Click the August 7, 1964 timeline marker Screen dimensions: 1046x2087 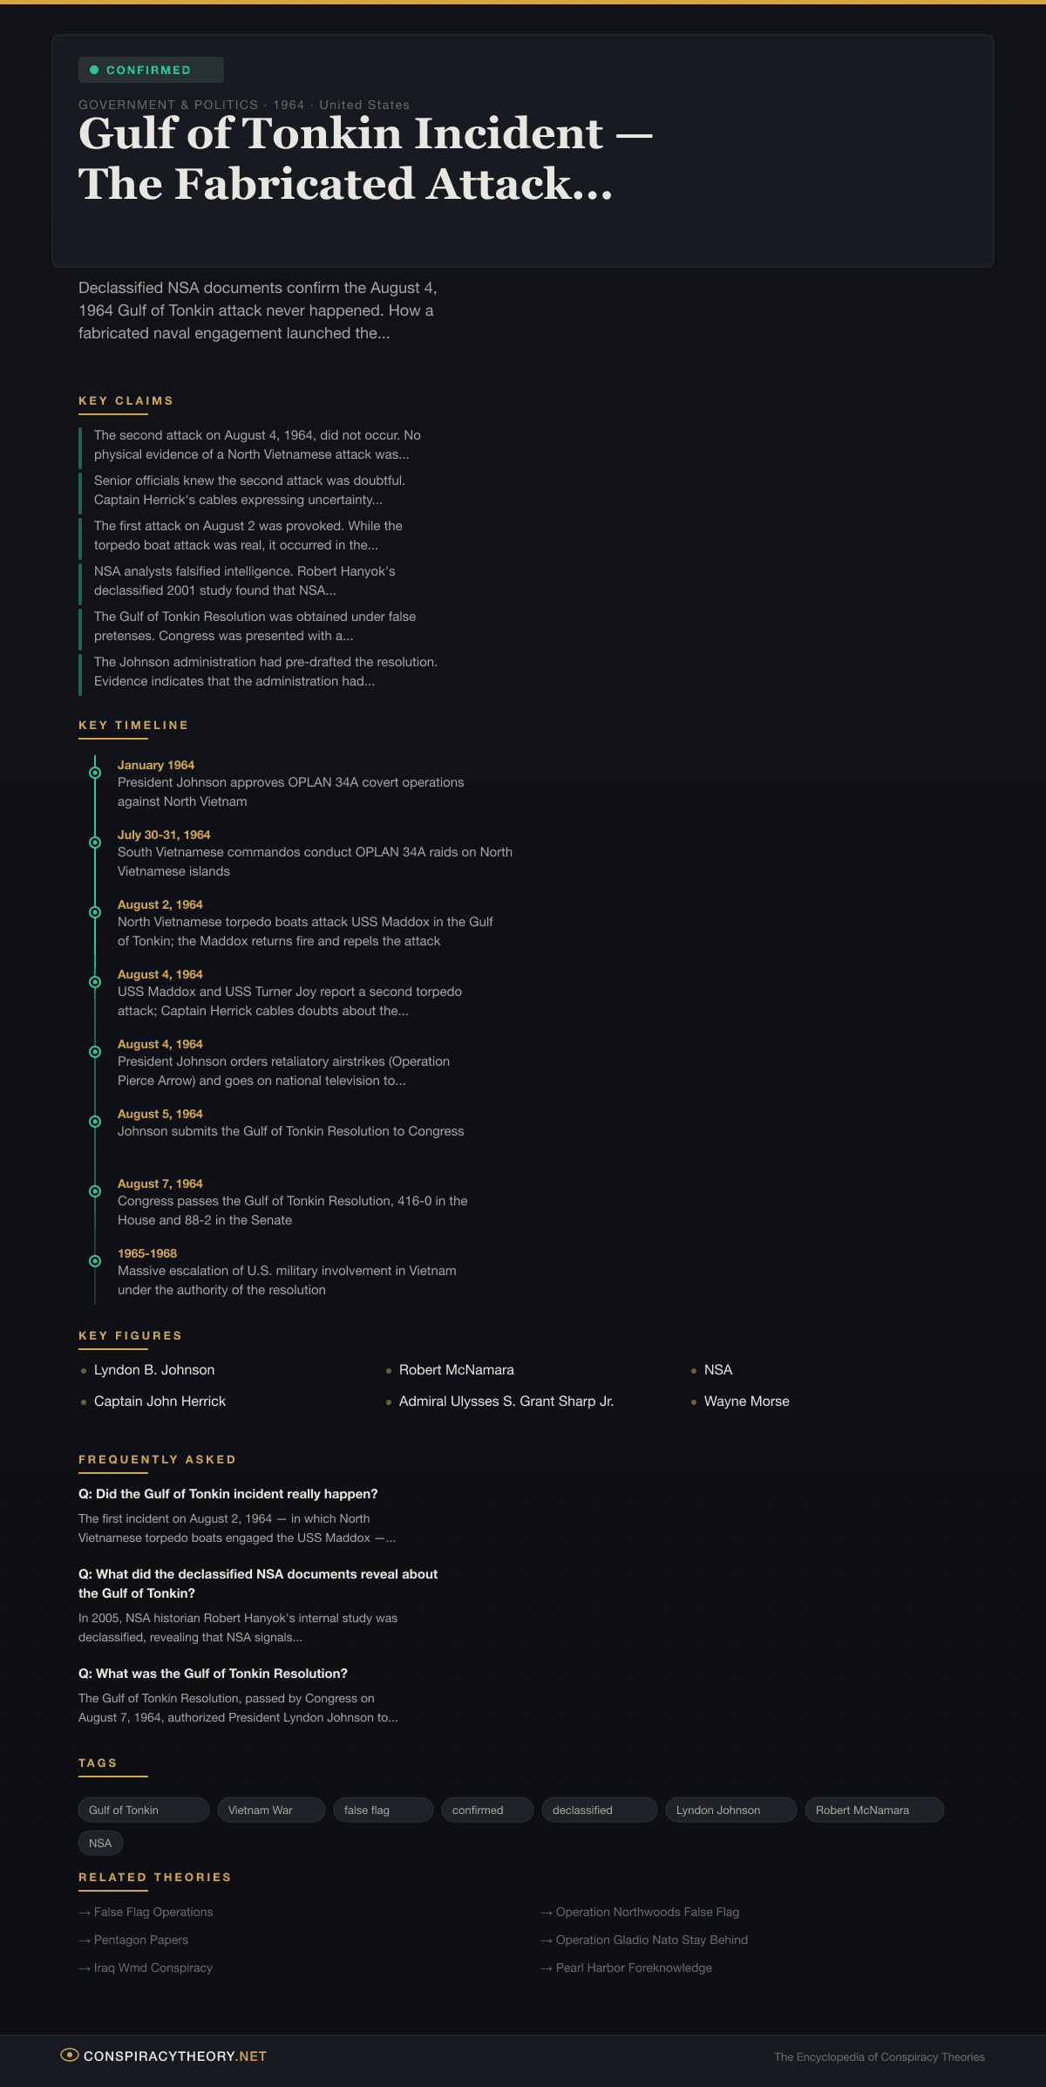[95, 1191]
